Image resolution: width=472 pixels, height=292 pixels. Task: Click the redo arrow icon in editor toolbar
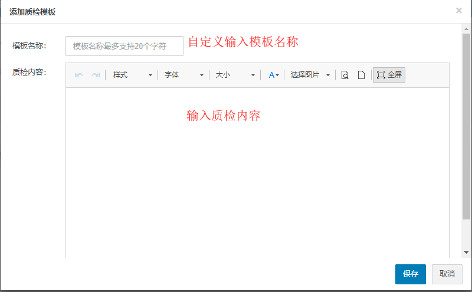tap(96, 75)
